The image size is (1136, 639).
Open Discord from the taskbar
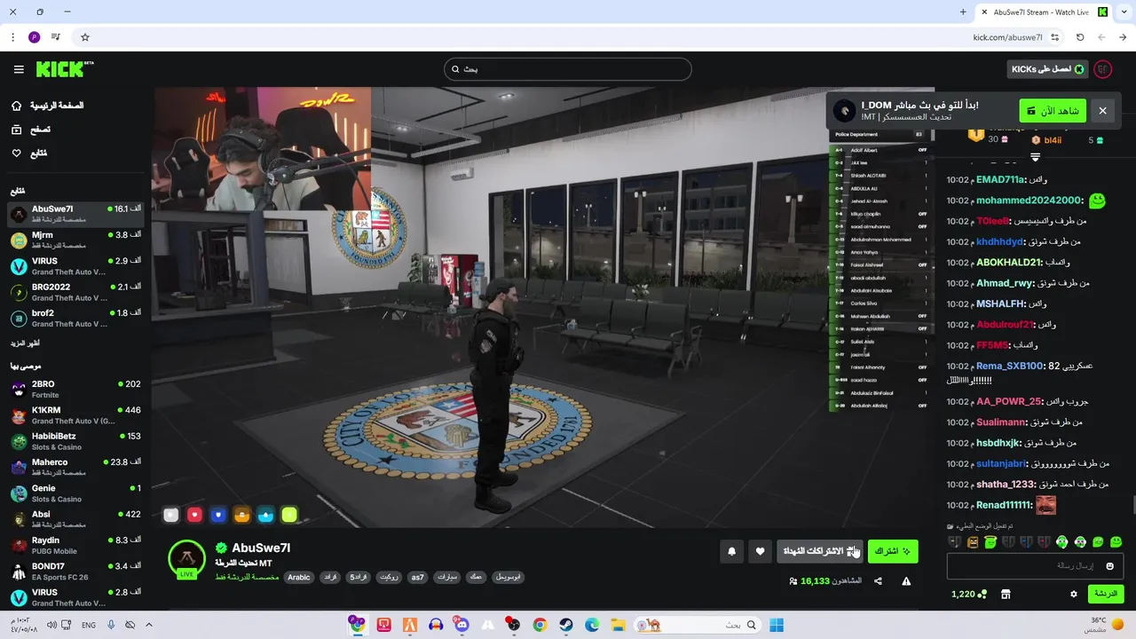pyautogui.click(x=461, y=625)
